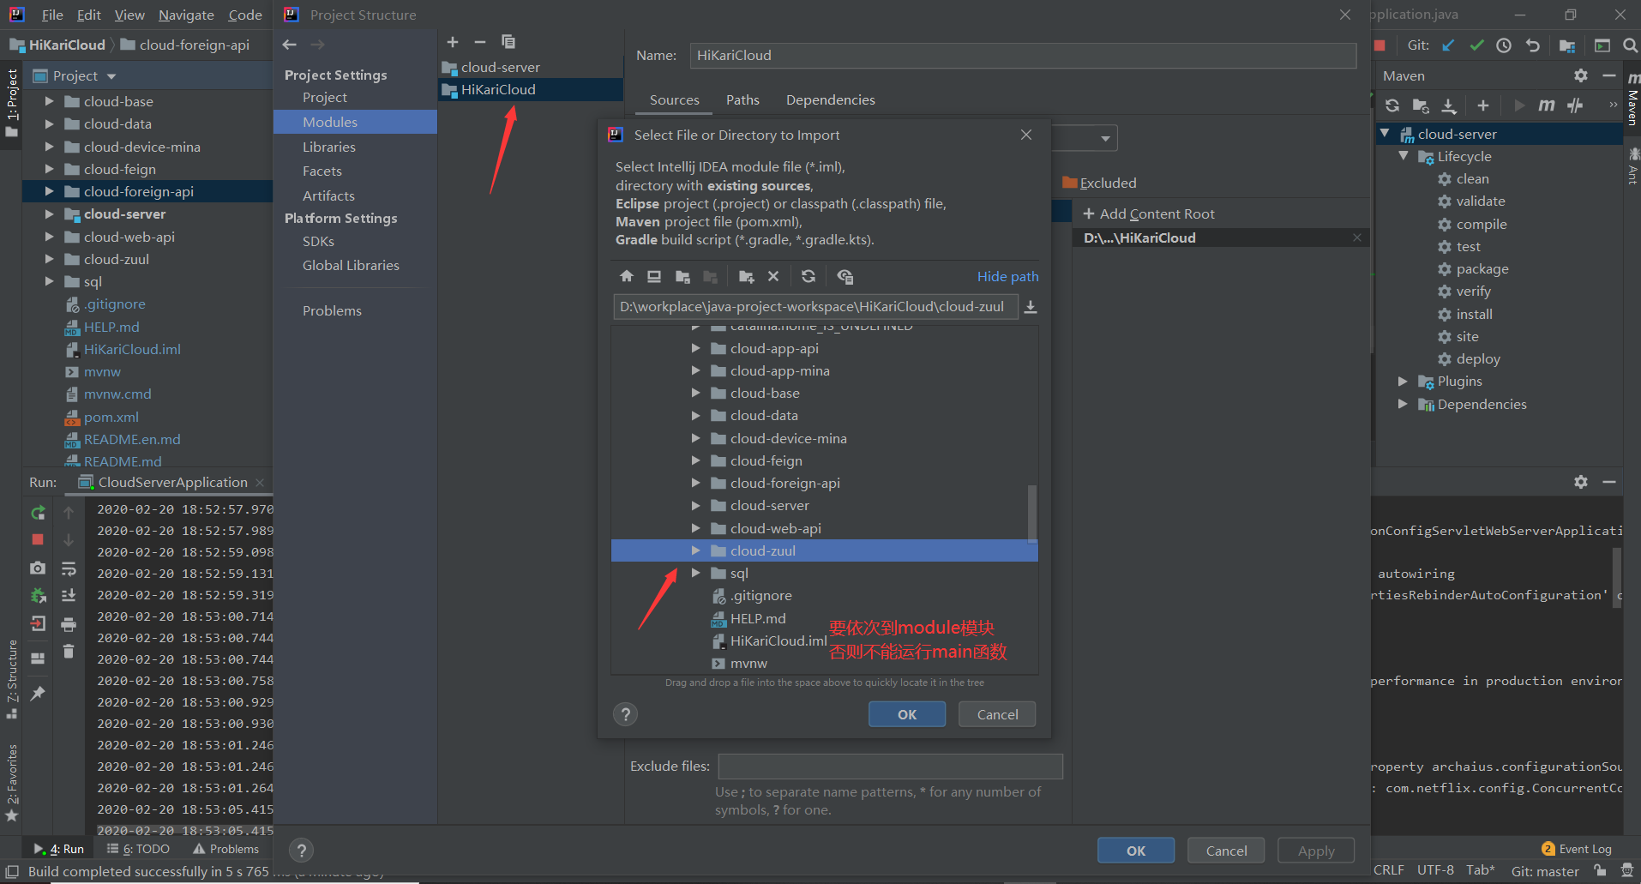1641x884 pixels.
Task: Expand the Plugins node in Maven panel
Action: pyautogui.click(x=1403, y=382)
